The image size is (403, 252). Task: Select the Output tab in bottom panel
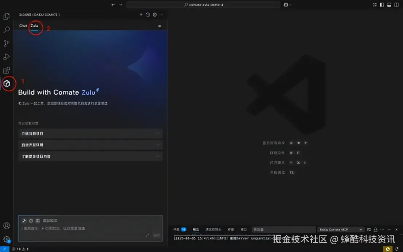[196, 229]
